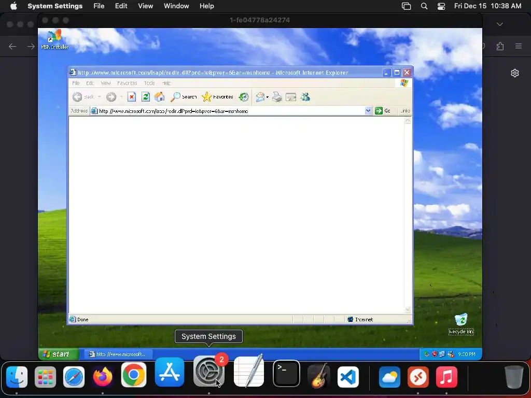Image resolution: width=531 pixels, height=398 pixels.
Task: Click the gear settings icon at right
Action: (x=515, y=73)
